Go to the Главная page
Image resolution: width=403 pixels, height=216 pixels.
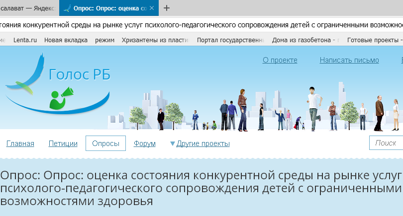click(x=20, y=144)
